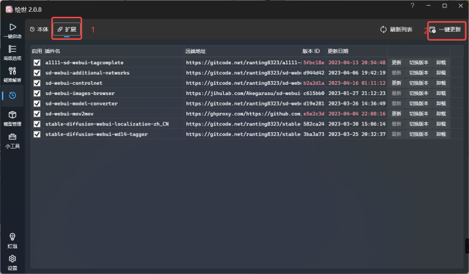Viewport: 469px width, 274px height.
Task: Open 一键启动 launch page in sidebar
Action: click(x=12, y=31)
